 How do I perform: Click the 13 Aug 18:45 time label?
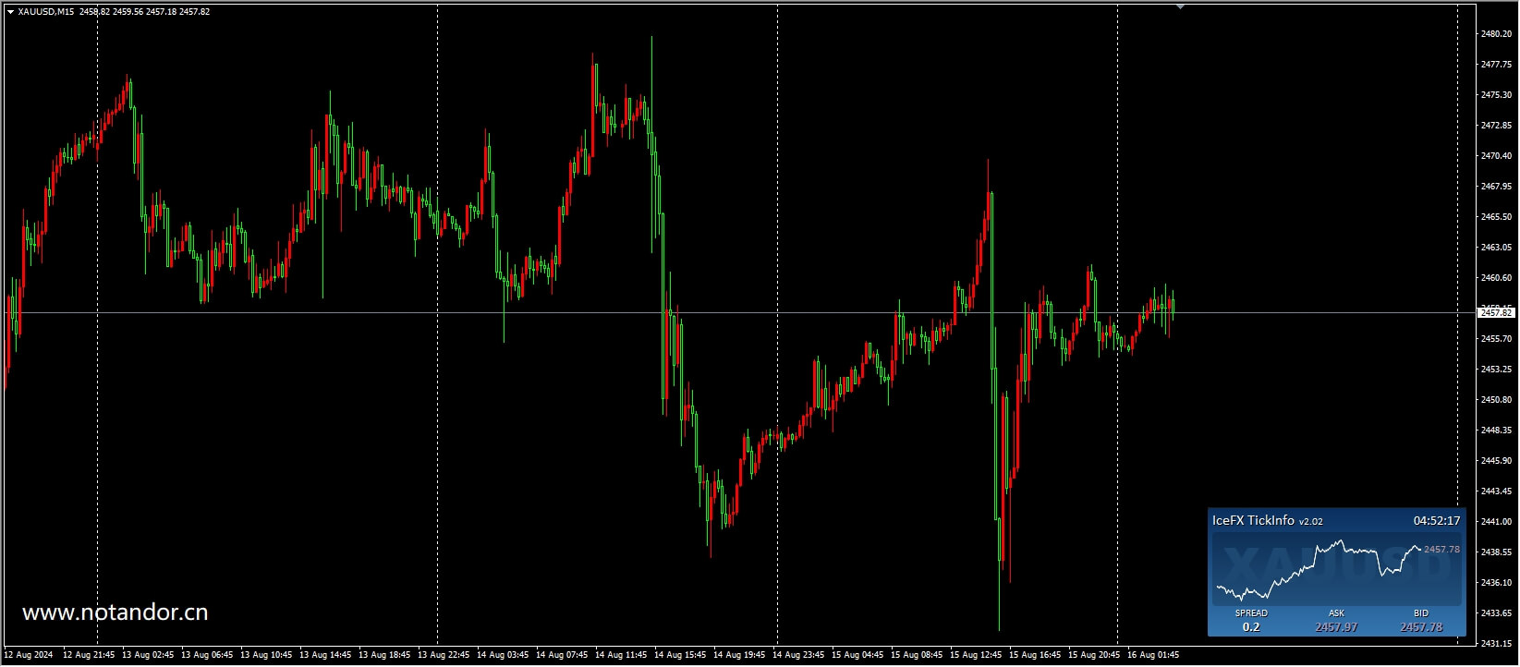pos(384,656)
